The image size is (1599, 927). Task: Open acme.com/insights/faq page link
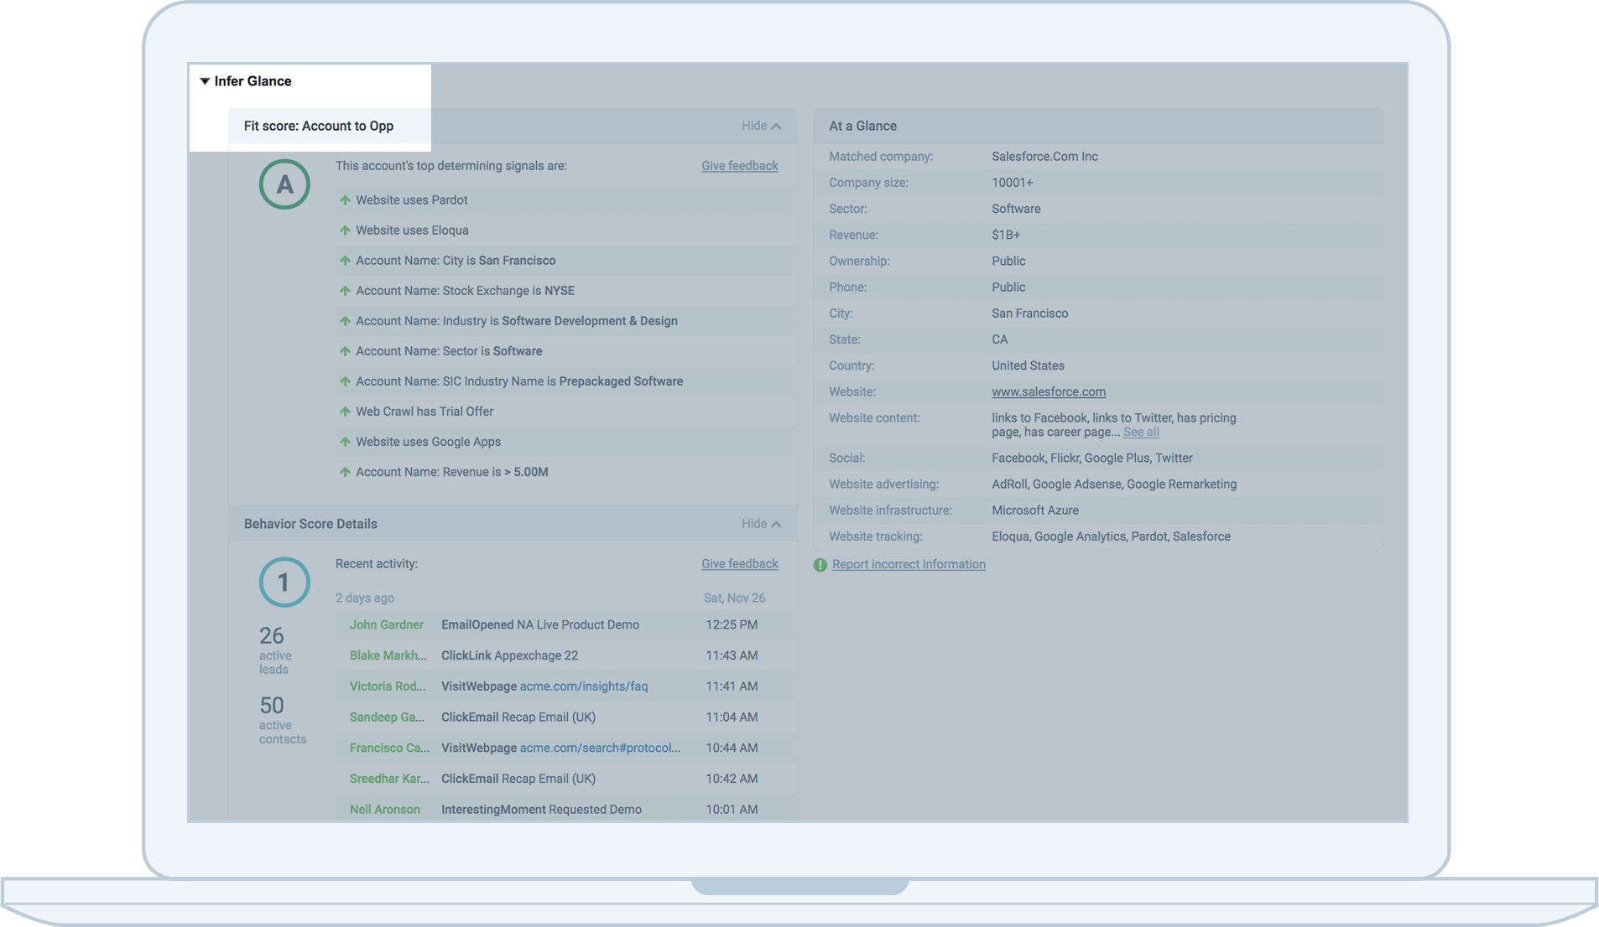tap(584, 686)
